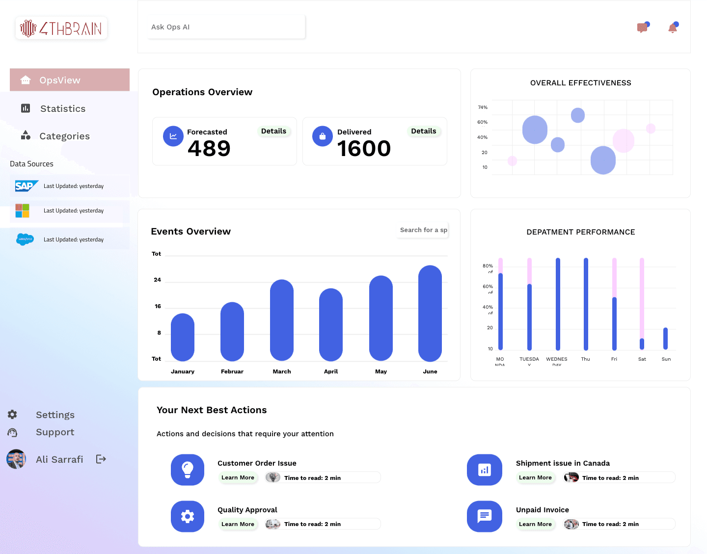Viewport: 707px width, 554px height.
Task: Click SAP 'Last Updated: yesterday' text
Action: pos(74,186)
